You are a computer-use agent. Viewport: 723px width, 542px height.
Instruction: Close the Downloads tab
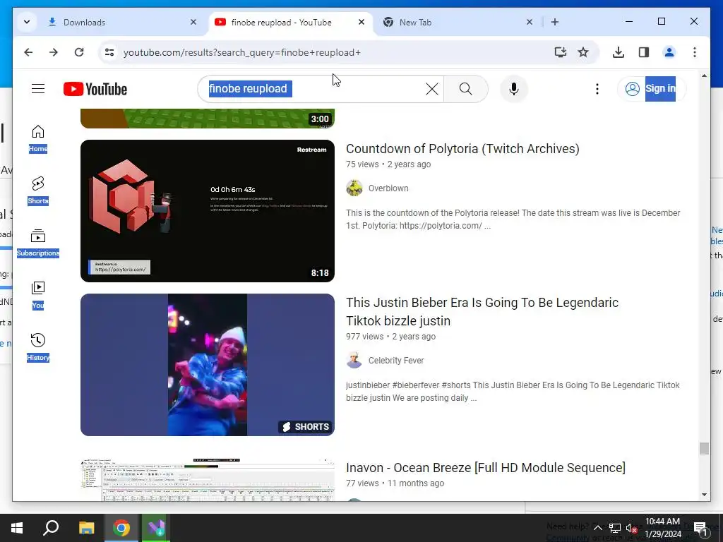coord(193,22)
